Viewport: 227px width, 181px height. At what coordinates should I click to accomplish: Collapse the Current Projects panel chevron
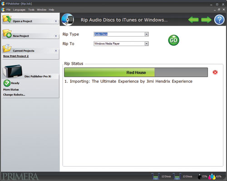pos(56,51)
